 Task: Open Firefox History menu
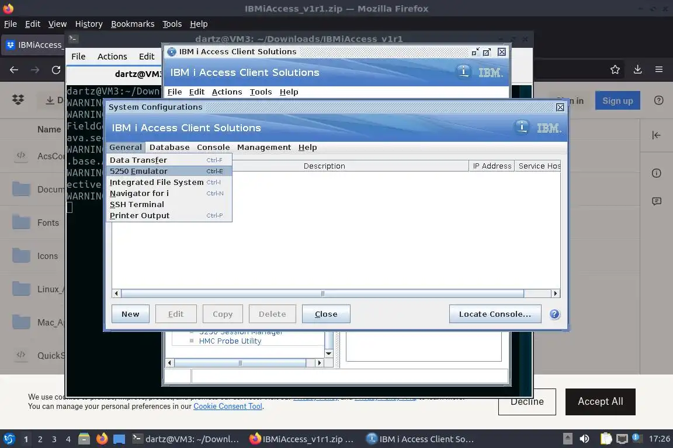[89, 24]
